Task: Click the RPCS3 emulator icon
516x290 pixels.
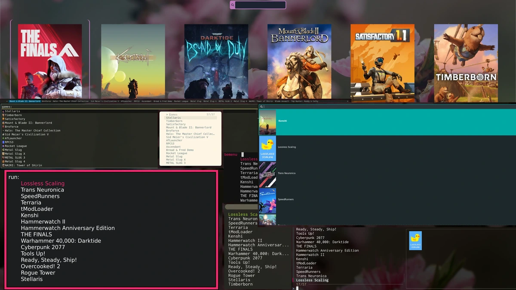Action: 3,142
